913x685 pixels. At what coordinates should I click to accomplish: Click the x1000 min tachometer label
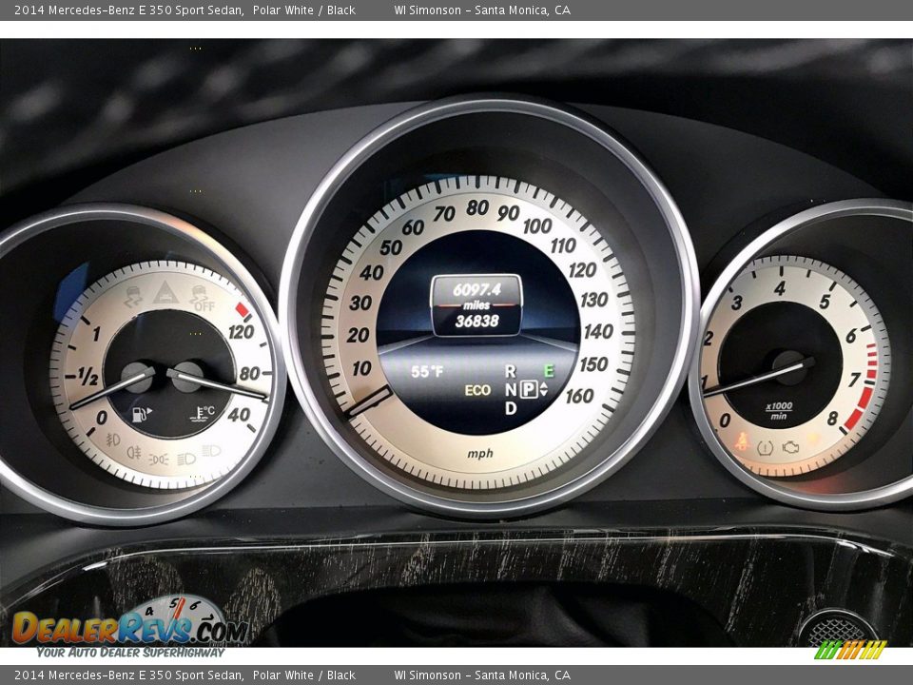(779, 411)
